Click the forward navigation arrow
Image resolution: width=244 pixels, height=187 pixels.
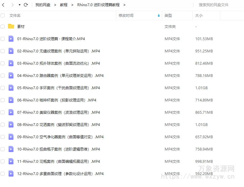(12, 5)
